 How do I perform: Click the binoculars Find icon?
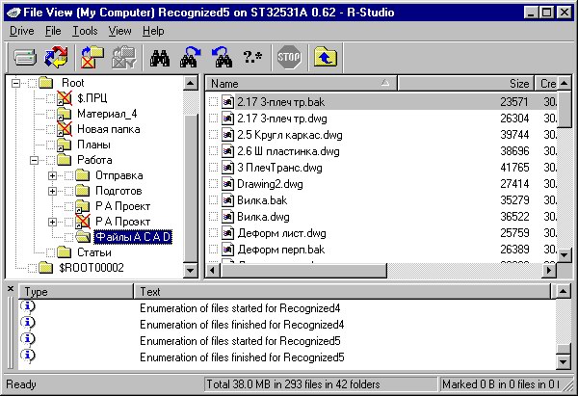(x=161, y=57)
